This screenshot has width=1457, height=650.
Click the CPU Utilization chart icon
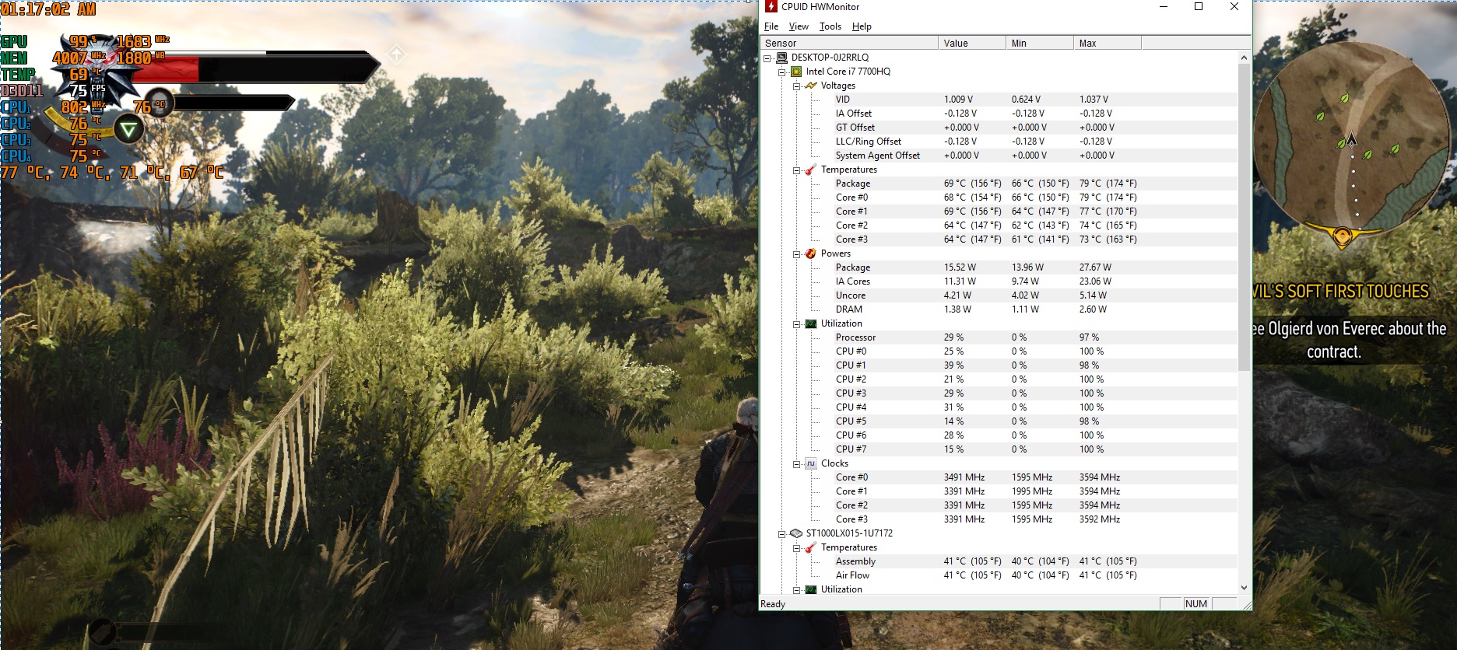(811, 323)
